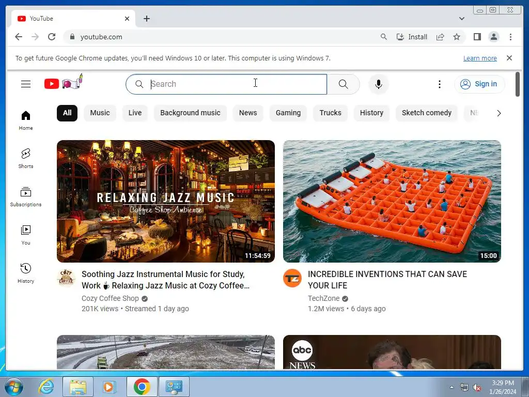
Task: Open Windows Media Player from taskbar
Action: 109,387
